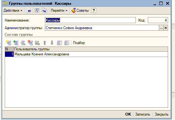Clear the Администратор группы value
The height and width of the screenshot is (120, 175).
pos(166,28)
